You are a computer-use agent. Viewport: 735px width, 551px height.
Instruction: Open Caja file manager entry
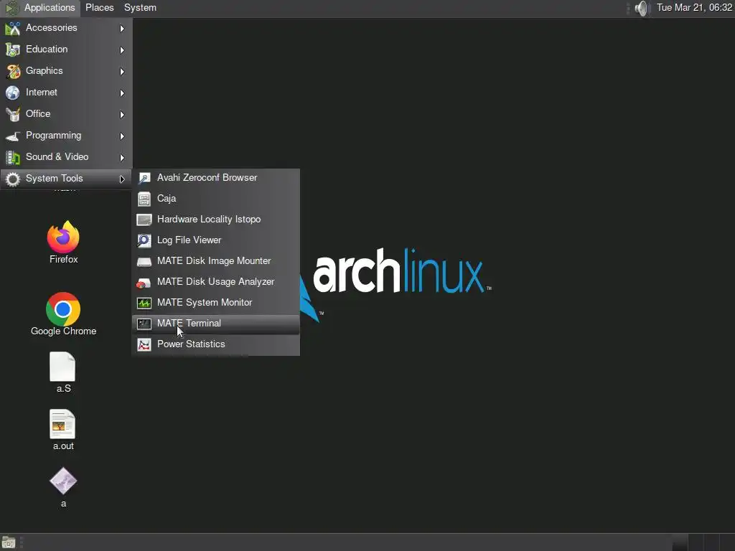coord(215,199)
